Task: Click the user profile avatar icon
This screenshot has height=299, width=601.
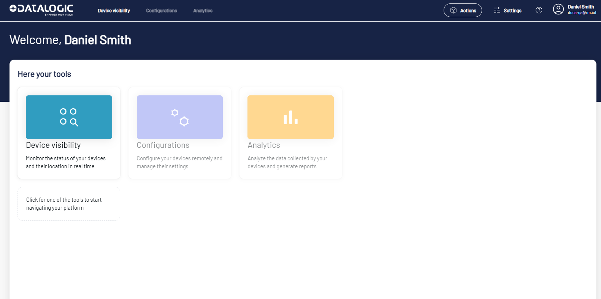Action: [558, 9]
